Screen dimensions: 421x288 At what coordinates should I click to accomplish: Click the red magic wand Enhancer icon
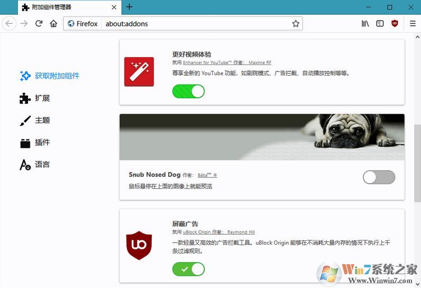(x=139, y=71)
